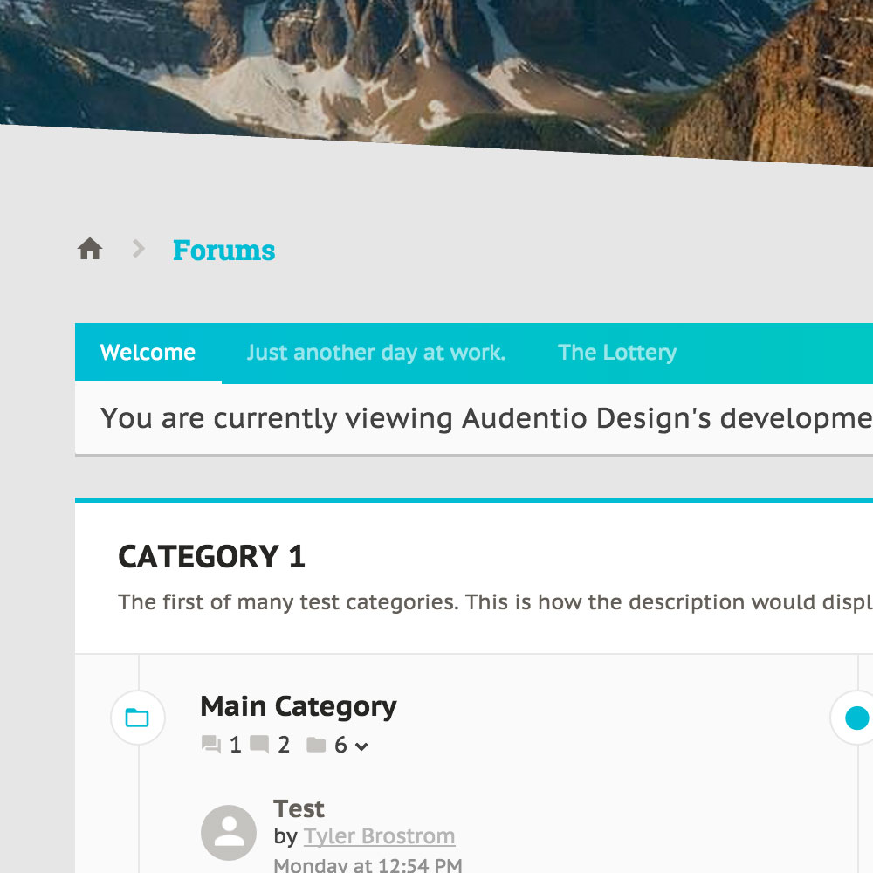
Task: Open the Forums breadcrumb link
Action: click(x=223, y=251)
